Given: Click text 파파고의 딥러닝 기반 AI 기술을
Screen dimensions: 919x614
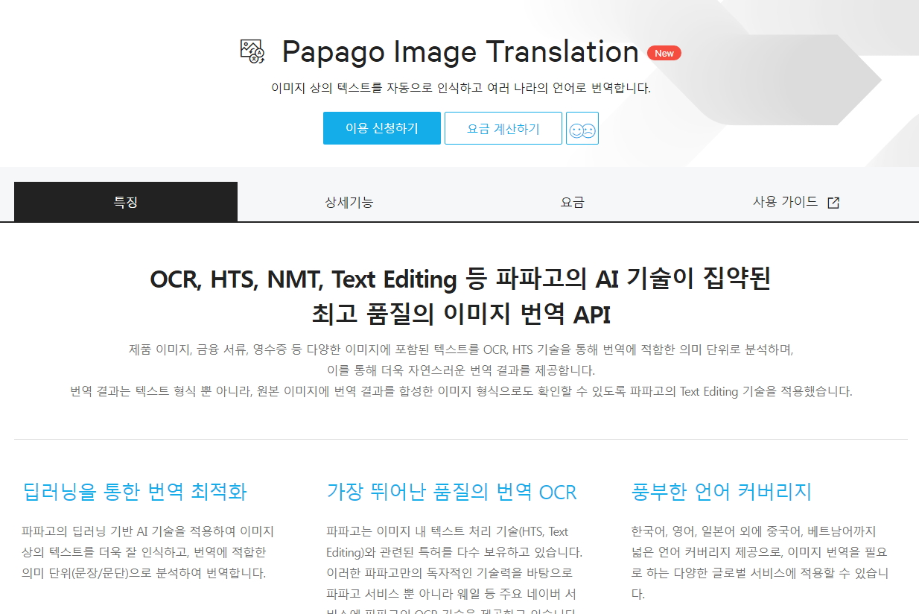Looking at the screenshot, I should (148, 531).
